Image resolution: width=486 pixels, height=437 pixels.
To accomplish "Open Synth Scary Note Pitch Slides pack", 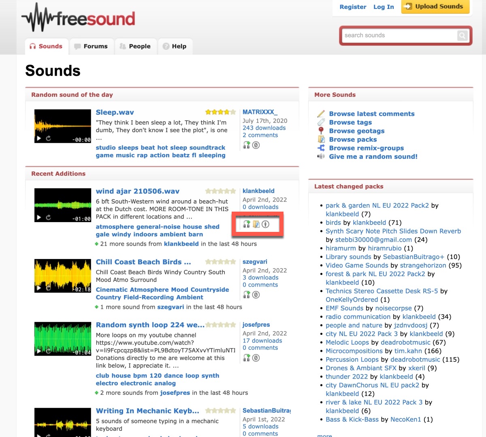I will (393, 231).
